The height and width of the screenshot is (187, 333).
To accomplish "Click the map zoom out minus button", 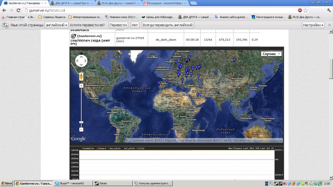I will click(x=81, y=123).
